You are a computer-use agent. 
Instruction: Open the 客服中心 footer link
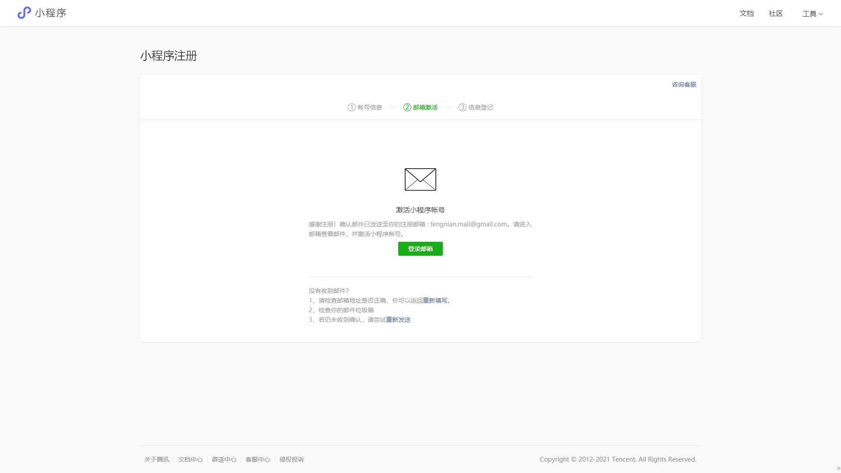click(258, 459)
